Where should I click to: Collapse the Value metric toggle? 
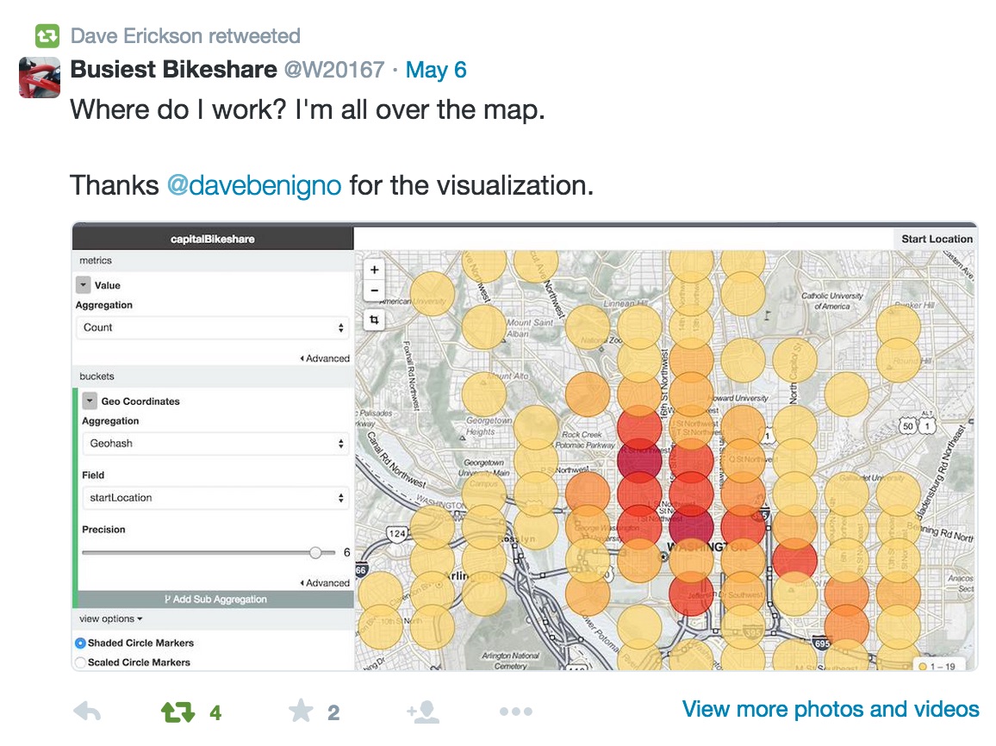coord(84,284)
